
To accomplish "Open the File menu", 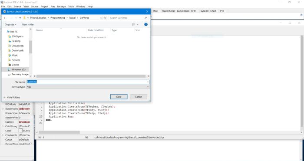I will [3, 7].
